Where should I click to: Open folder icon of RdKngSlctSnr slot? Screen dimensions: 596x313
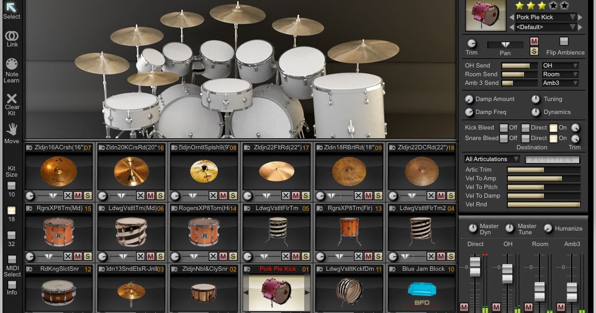pos(29,269)
